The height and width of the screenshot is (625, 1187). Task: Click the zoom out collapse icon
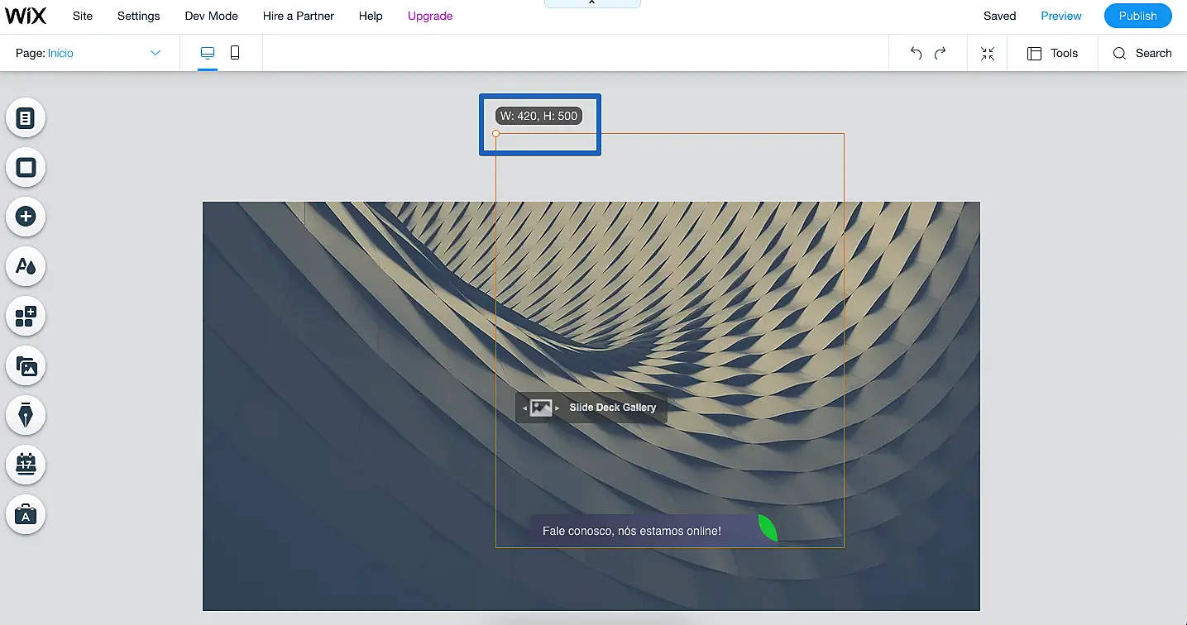click(988, 53)
